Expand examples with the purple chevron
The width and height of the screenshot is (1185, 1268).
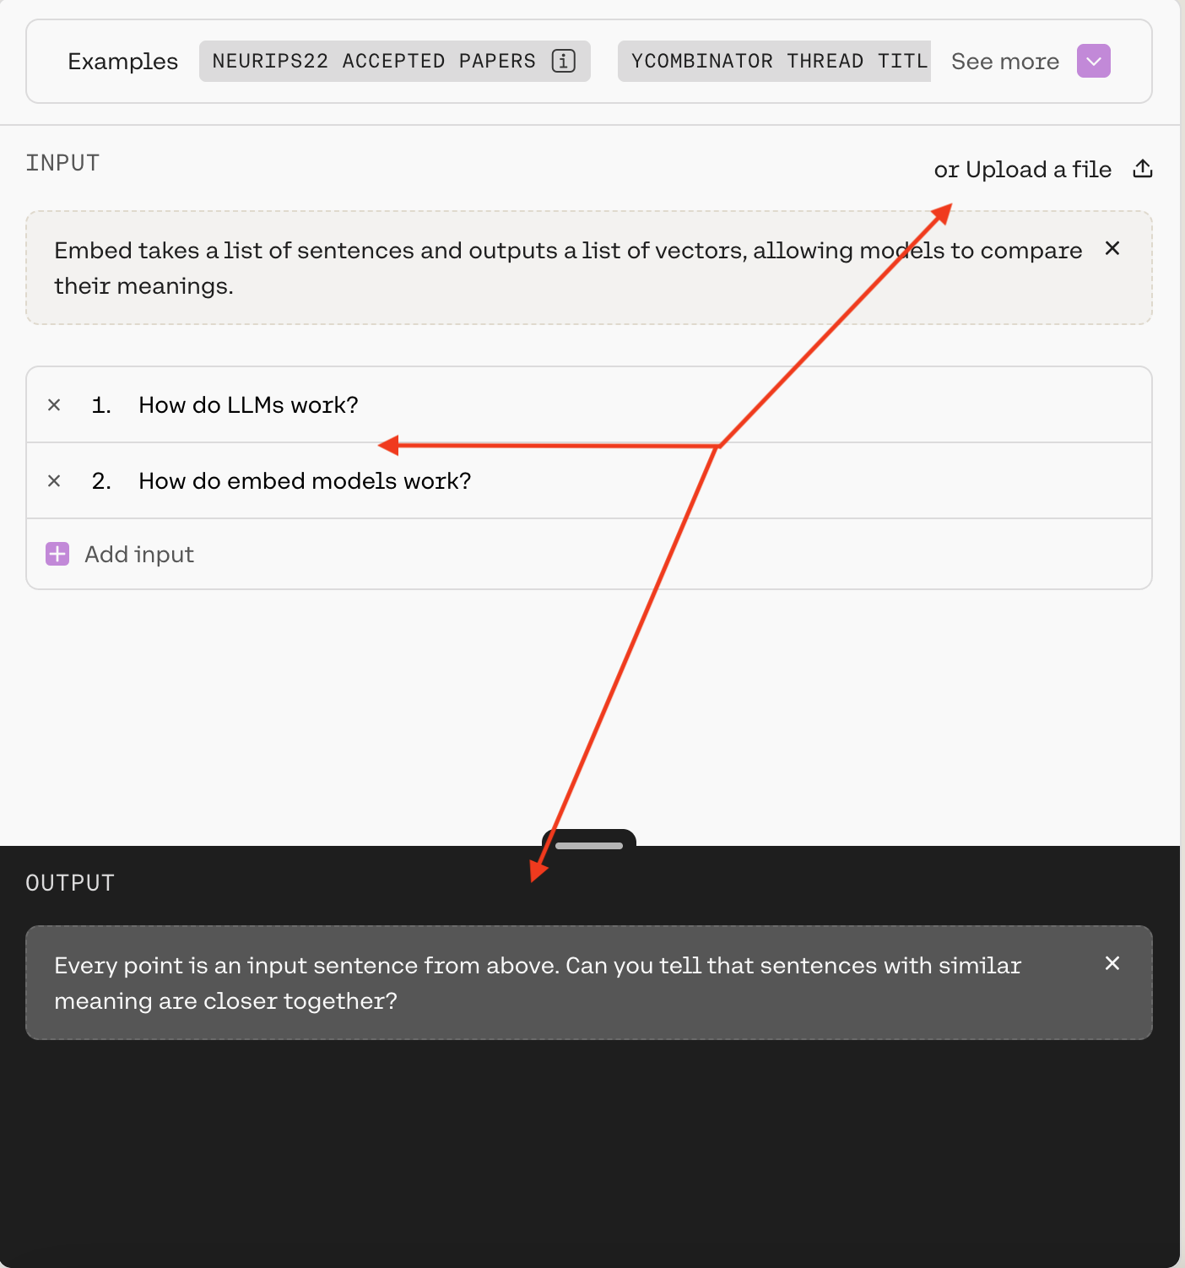coord(1093,61)
